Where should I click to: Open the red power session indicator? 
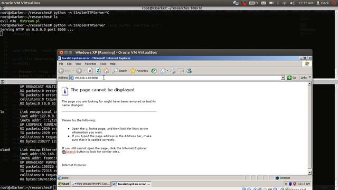click(334, 3)
